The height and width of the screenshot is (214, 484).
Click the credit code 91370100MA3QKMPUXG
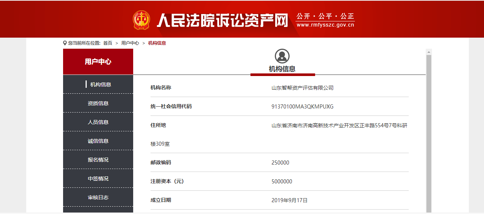[x=302, y=107]
